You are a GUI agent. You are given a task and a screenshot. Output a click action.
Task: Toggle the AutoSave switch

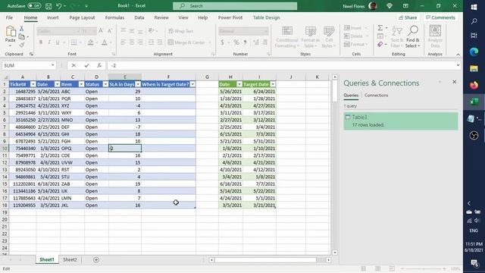pyautogui.click(x=34, y=6)
